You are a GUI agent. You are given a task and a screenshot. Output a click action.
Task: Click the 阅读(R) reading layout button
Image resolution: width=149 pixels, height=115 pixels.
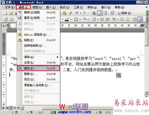tap(124, 13)
